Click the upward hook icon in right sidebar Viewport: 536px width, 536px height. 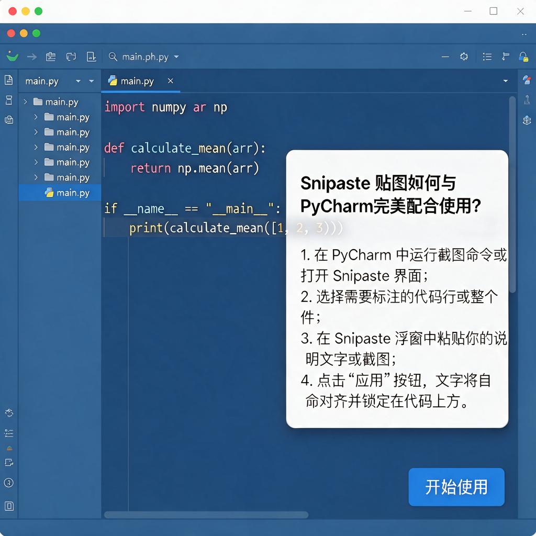[527, 100]
